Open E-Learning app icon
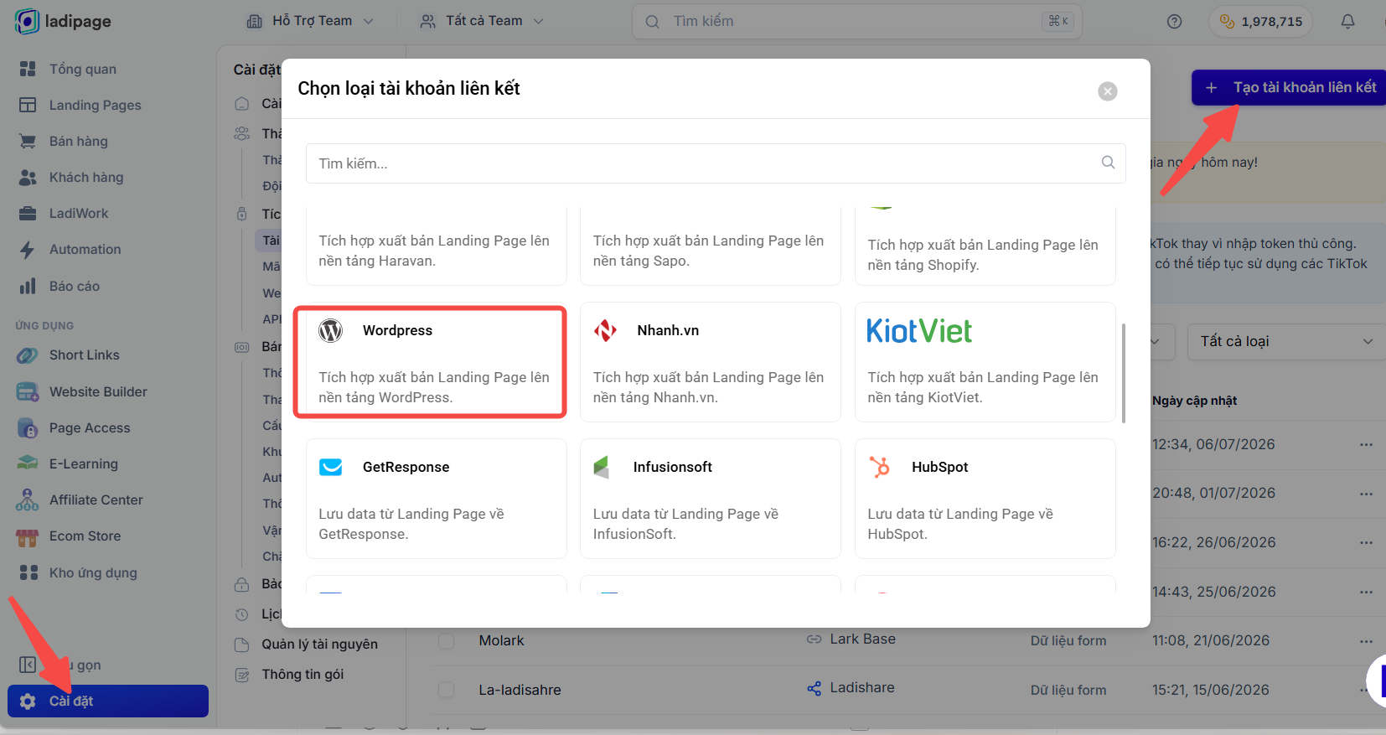Image resolution: width=1386 pixels, height=735 pixels. 28,463
